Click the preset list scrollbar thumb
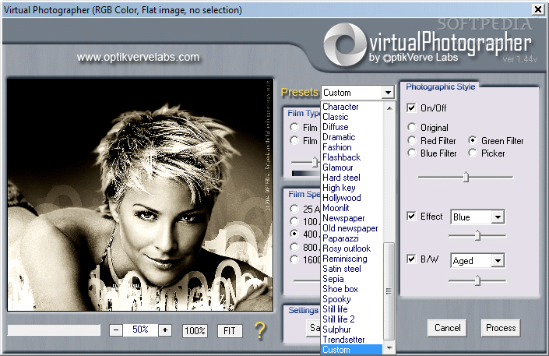This screenshot has width=549, height=356. pyautogui.click(x=389, y=291)
